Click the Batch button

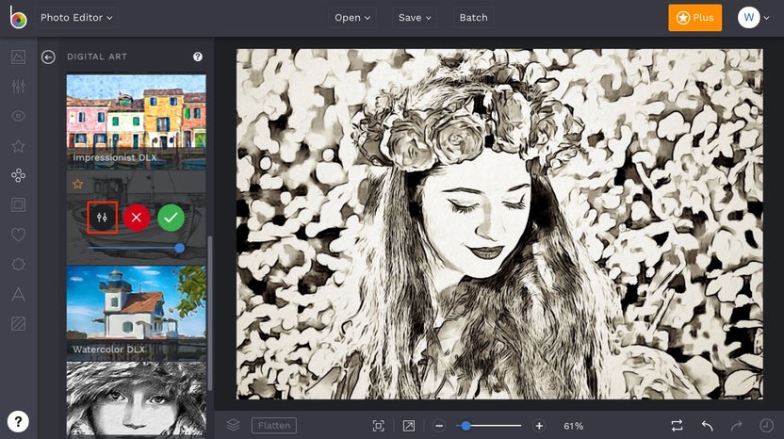(x=473, y=18)
